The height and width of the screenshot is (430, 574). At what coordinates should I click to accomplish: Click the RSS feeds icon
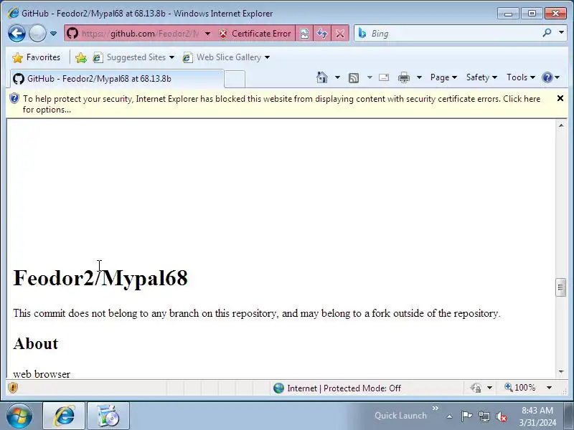(354, 77)
